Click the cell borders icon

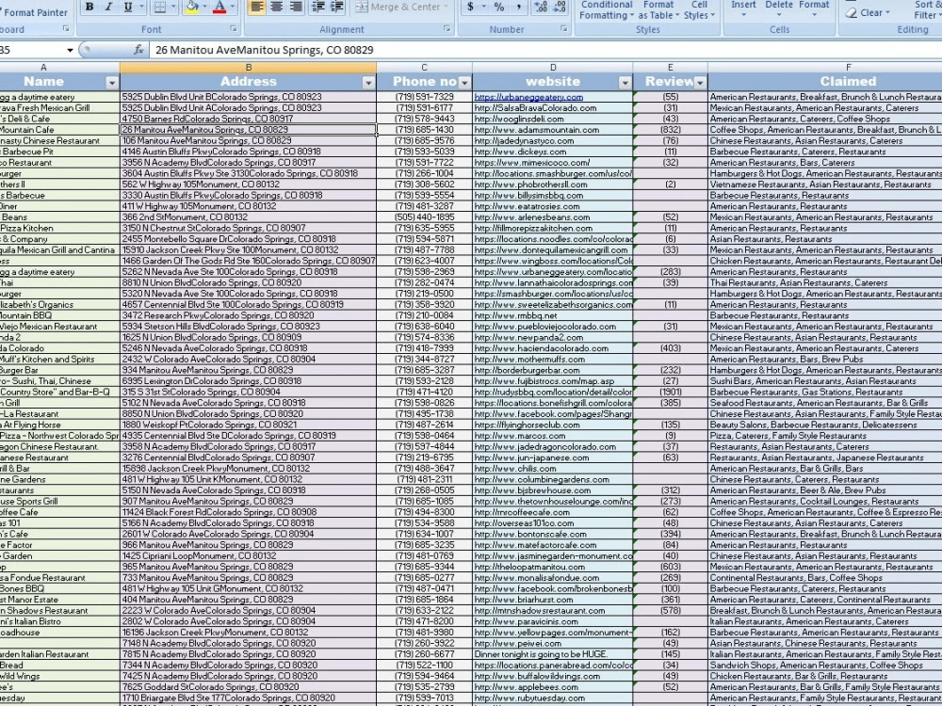tap(159, 8)
